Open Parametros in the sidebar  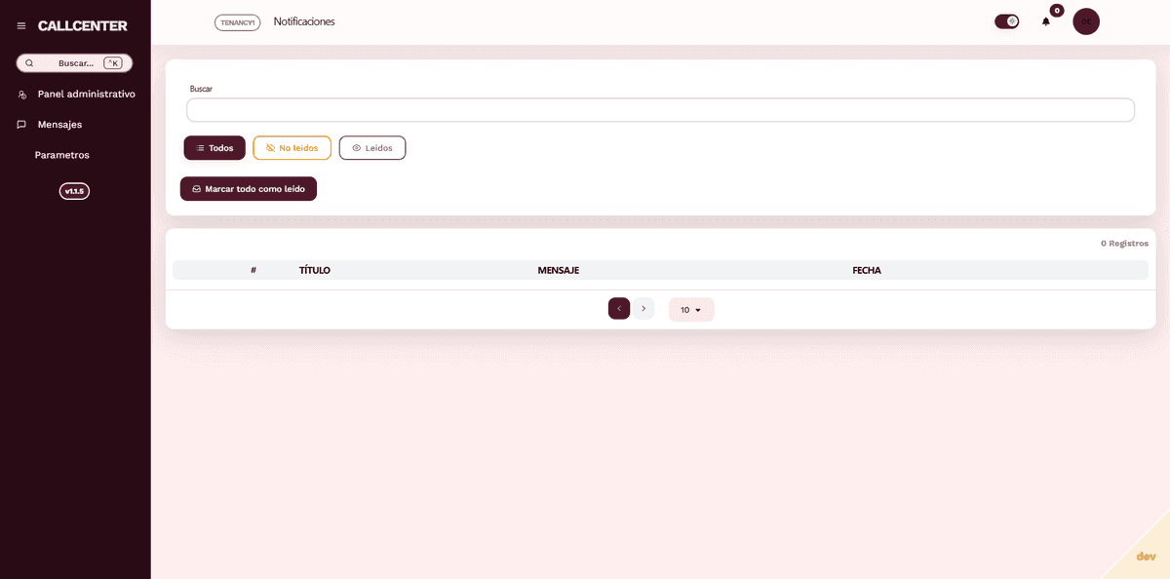pyautogui.click(x=61, y=155)
